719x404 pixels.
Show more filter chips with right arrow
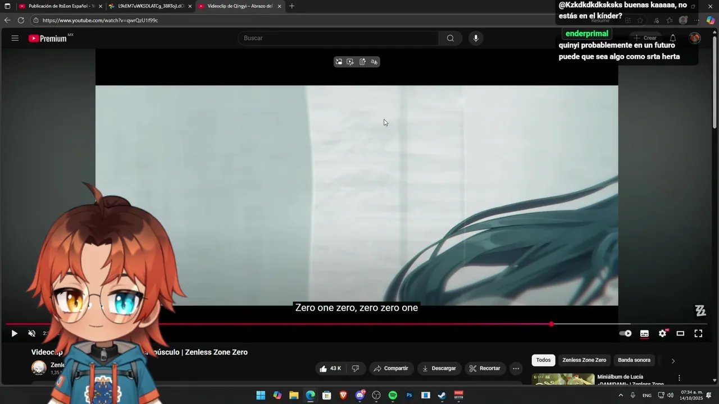[x=673, y=361]
